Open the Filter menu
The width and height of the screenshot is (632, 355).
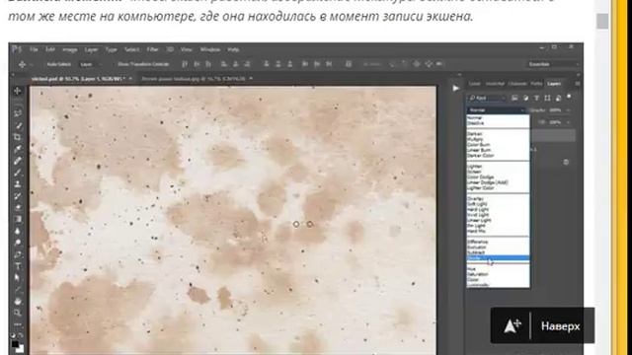[152, 49]
